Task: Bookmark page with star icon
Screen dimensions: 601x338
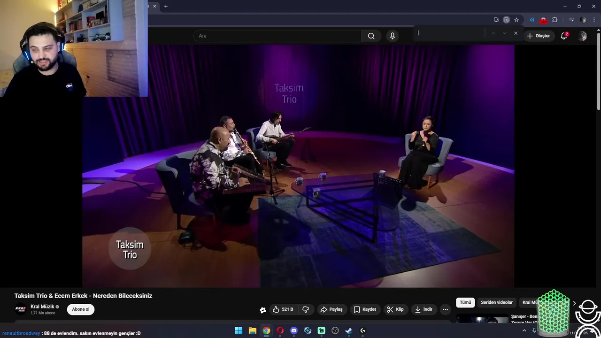Action: [516, 20]
